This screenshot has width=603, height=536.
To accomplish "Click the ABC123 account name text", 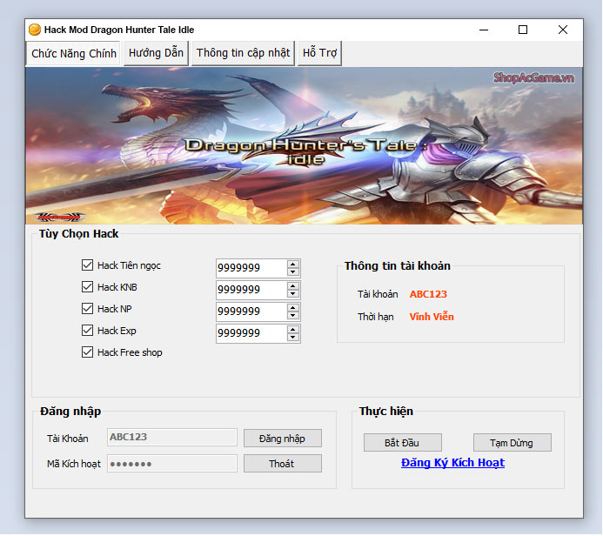I will 428,294.
